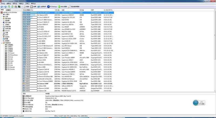Select the 设备 devices icon in tree
Image resolution: width=216 pixels, height=118 pixels.
pyautogui.click(x=4, y=33)
